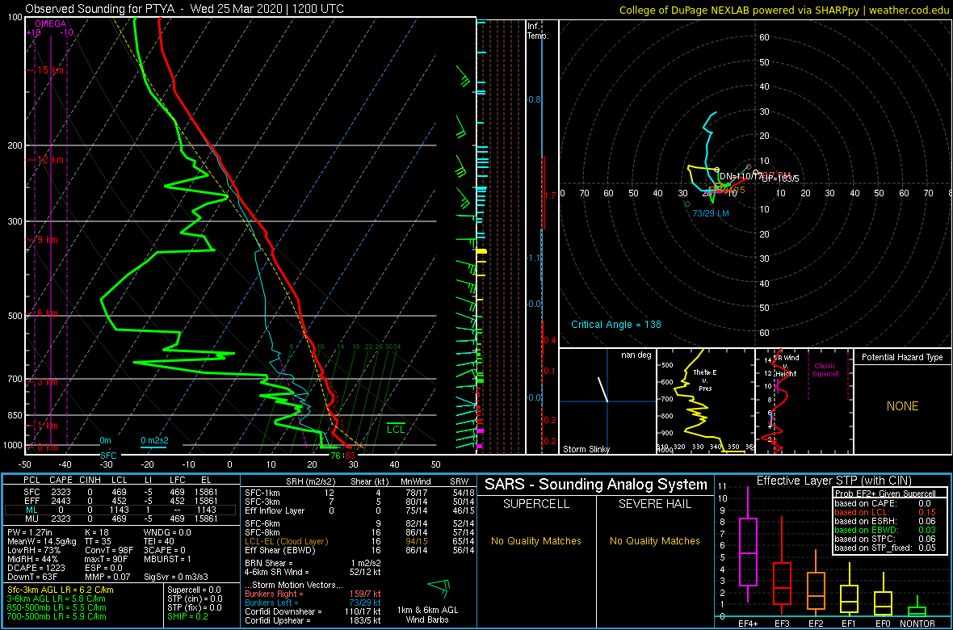The width and height of the screenshot is (953, 630).
Task: Select the highlighted ML parcel row
Action: click(x=120, y=510)
